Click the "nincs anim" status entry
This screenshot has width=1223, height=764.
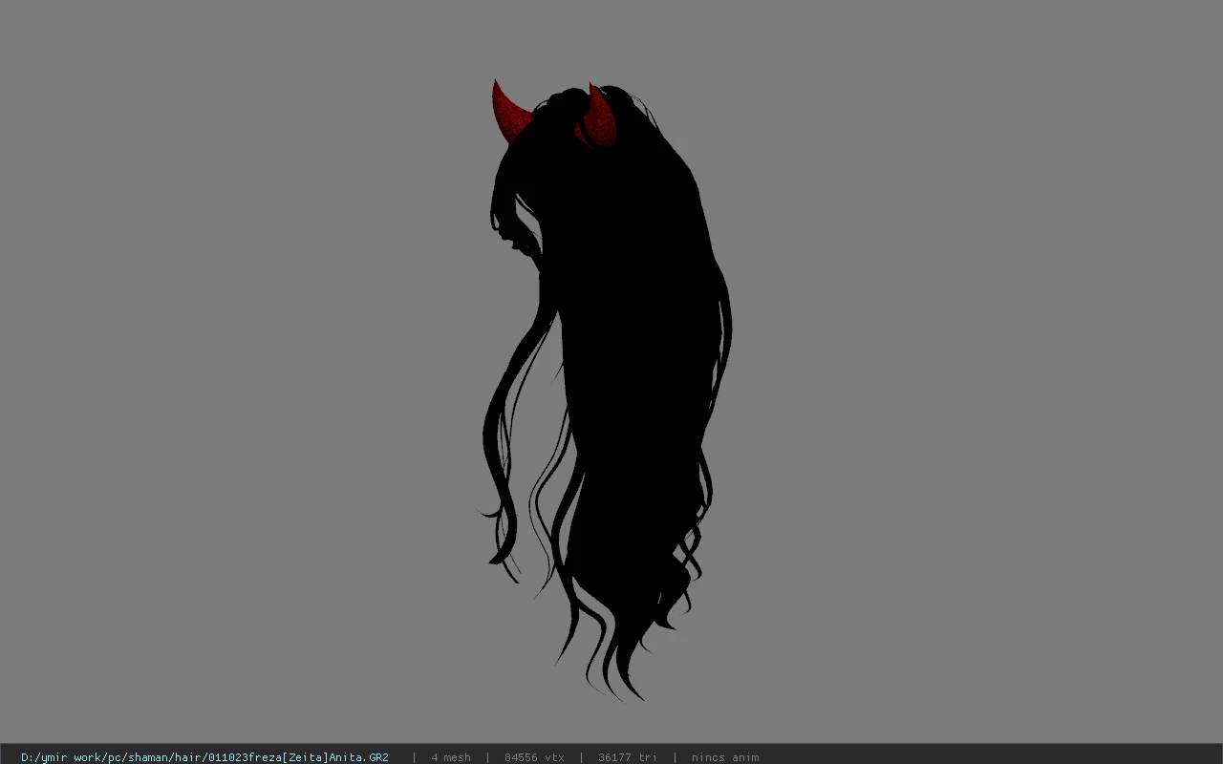tap(725, 757)
